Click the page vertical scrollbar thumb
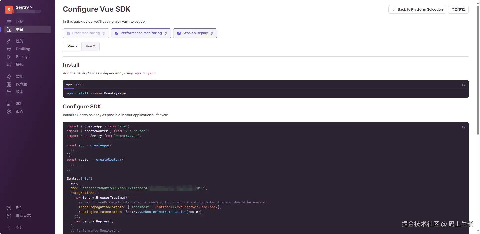480x234 pixels. click(478, 70)
